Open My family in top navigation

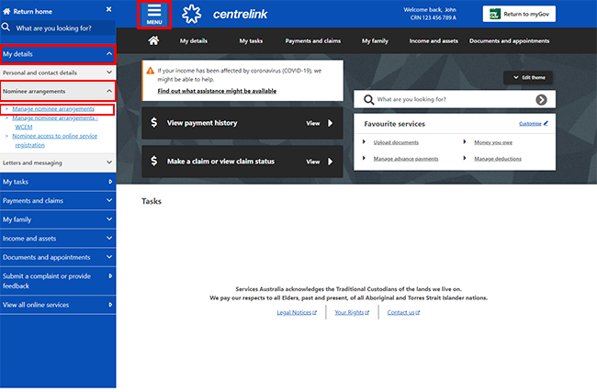click(x=375, y=40)
